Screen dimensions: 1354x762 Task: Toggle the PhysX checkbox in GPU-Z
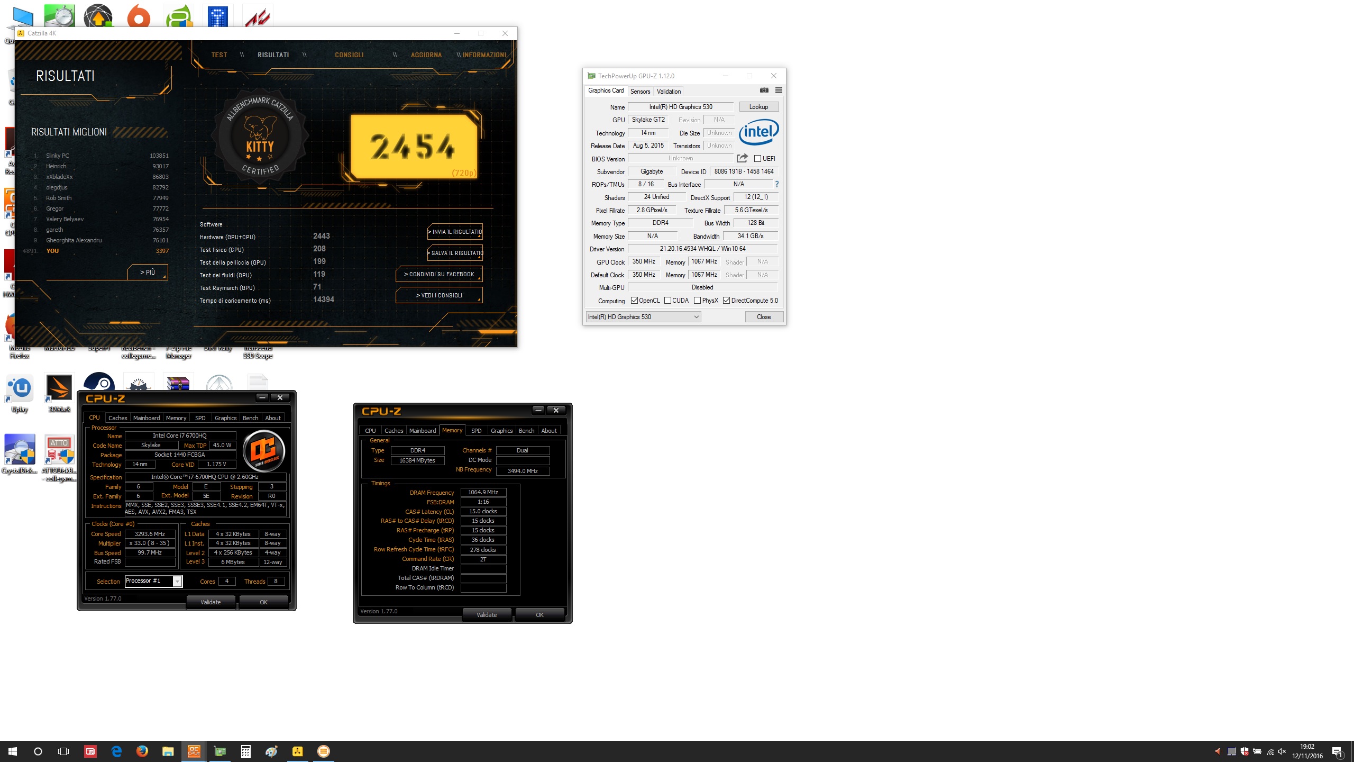[697, 301]
